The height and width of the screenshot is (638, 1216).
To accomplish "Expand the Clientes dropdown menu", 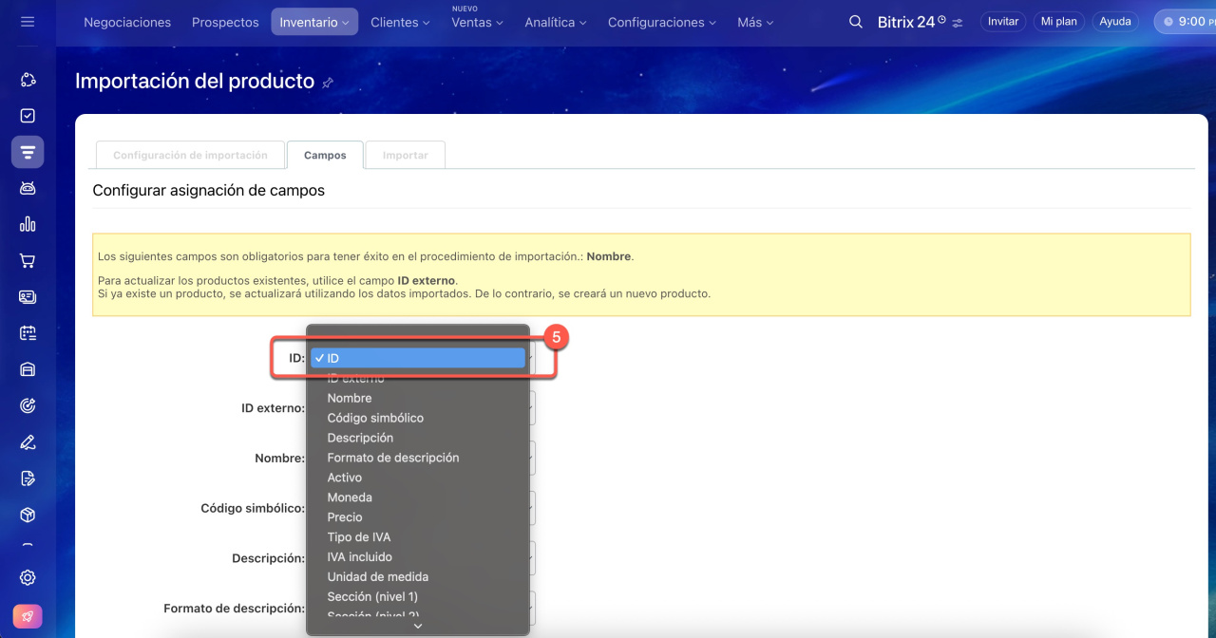I will tap(400, 22).
